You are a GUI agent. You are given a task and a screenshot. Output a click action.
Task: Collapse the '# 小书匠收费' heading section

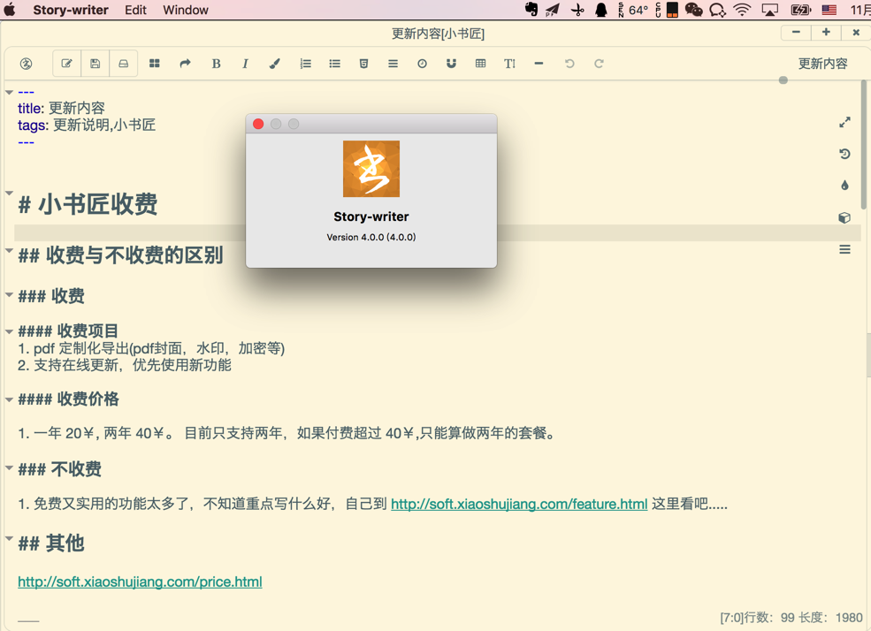9,194
